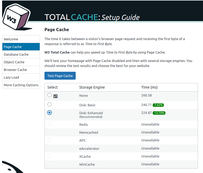The height and width of the screenshot is (173, 203).
Task: Click the bold W3 Total Cache text
Action: (x=57, y=52)
